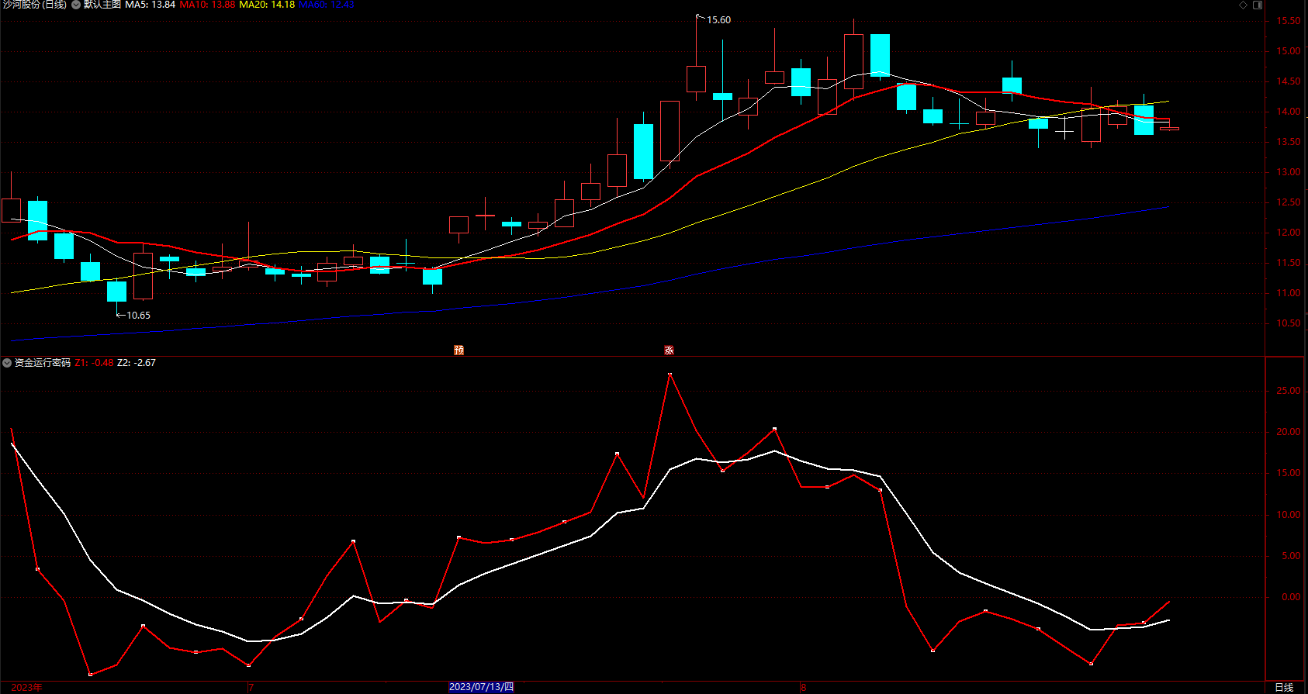
Task: Click the 预 event marker on timeline
Action: (x=458, y=350)
